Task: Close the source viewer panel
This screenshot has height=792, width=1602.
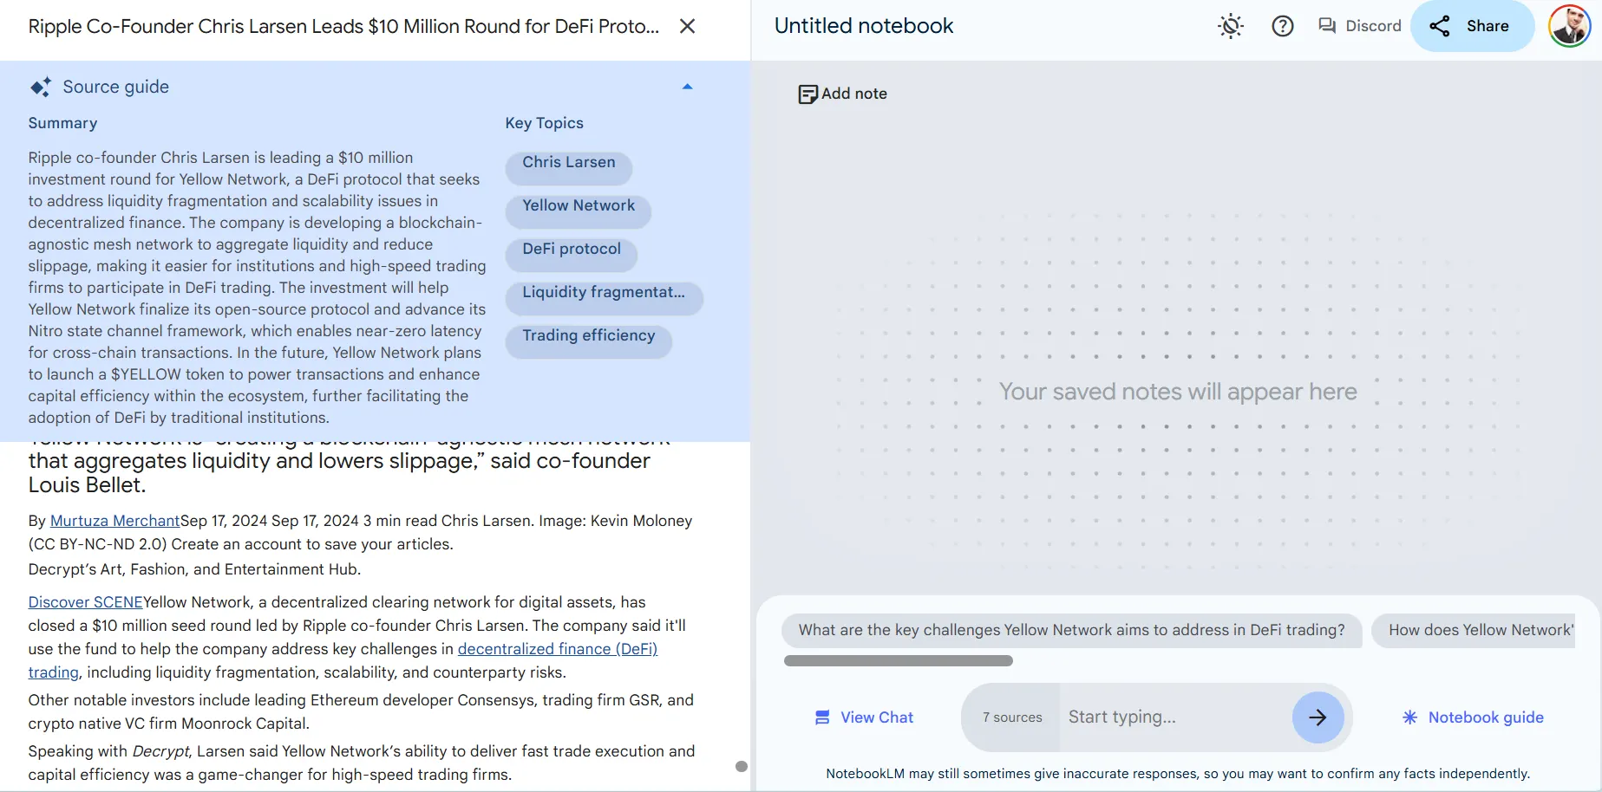Action: [x=687, y=26]
